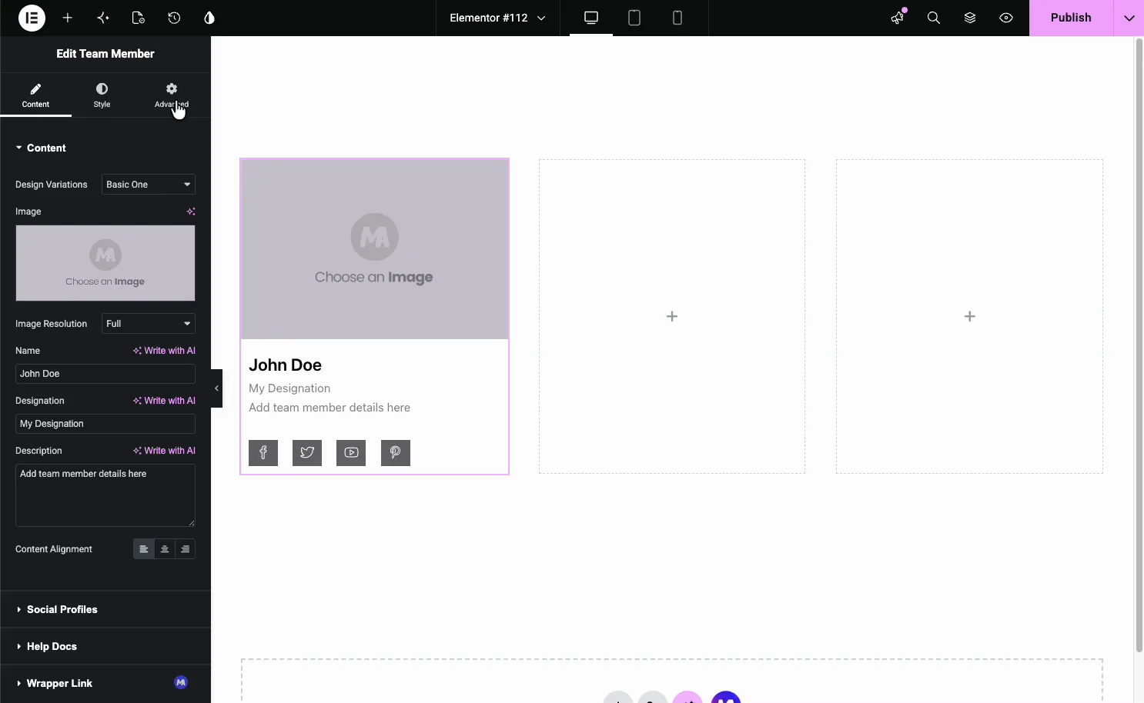Open Finder search icon
This screenshot has height=703, width=1144.
(x=934, y=18)
